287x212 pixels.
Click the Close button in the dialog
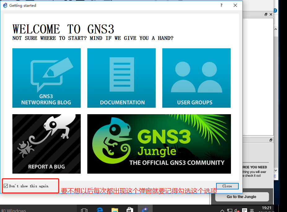(x=227, y=186)
